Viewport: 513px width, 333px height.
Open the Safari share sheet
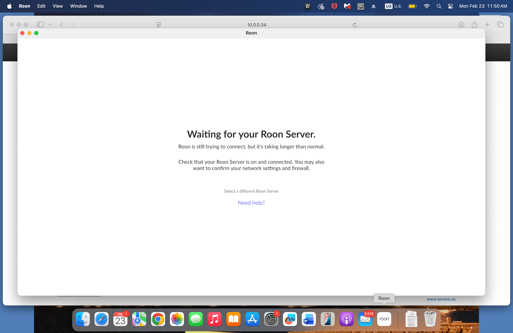click(x=474, y=25)
